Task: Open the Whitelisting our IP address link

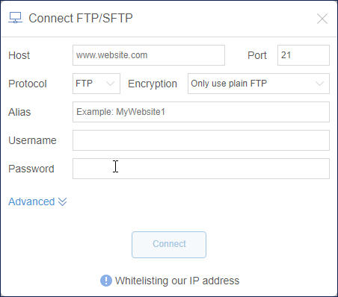Action: point(177,281)
